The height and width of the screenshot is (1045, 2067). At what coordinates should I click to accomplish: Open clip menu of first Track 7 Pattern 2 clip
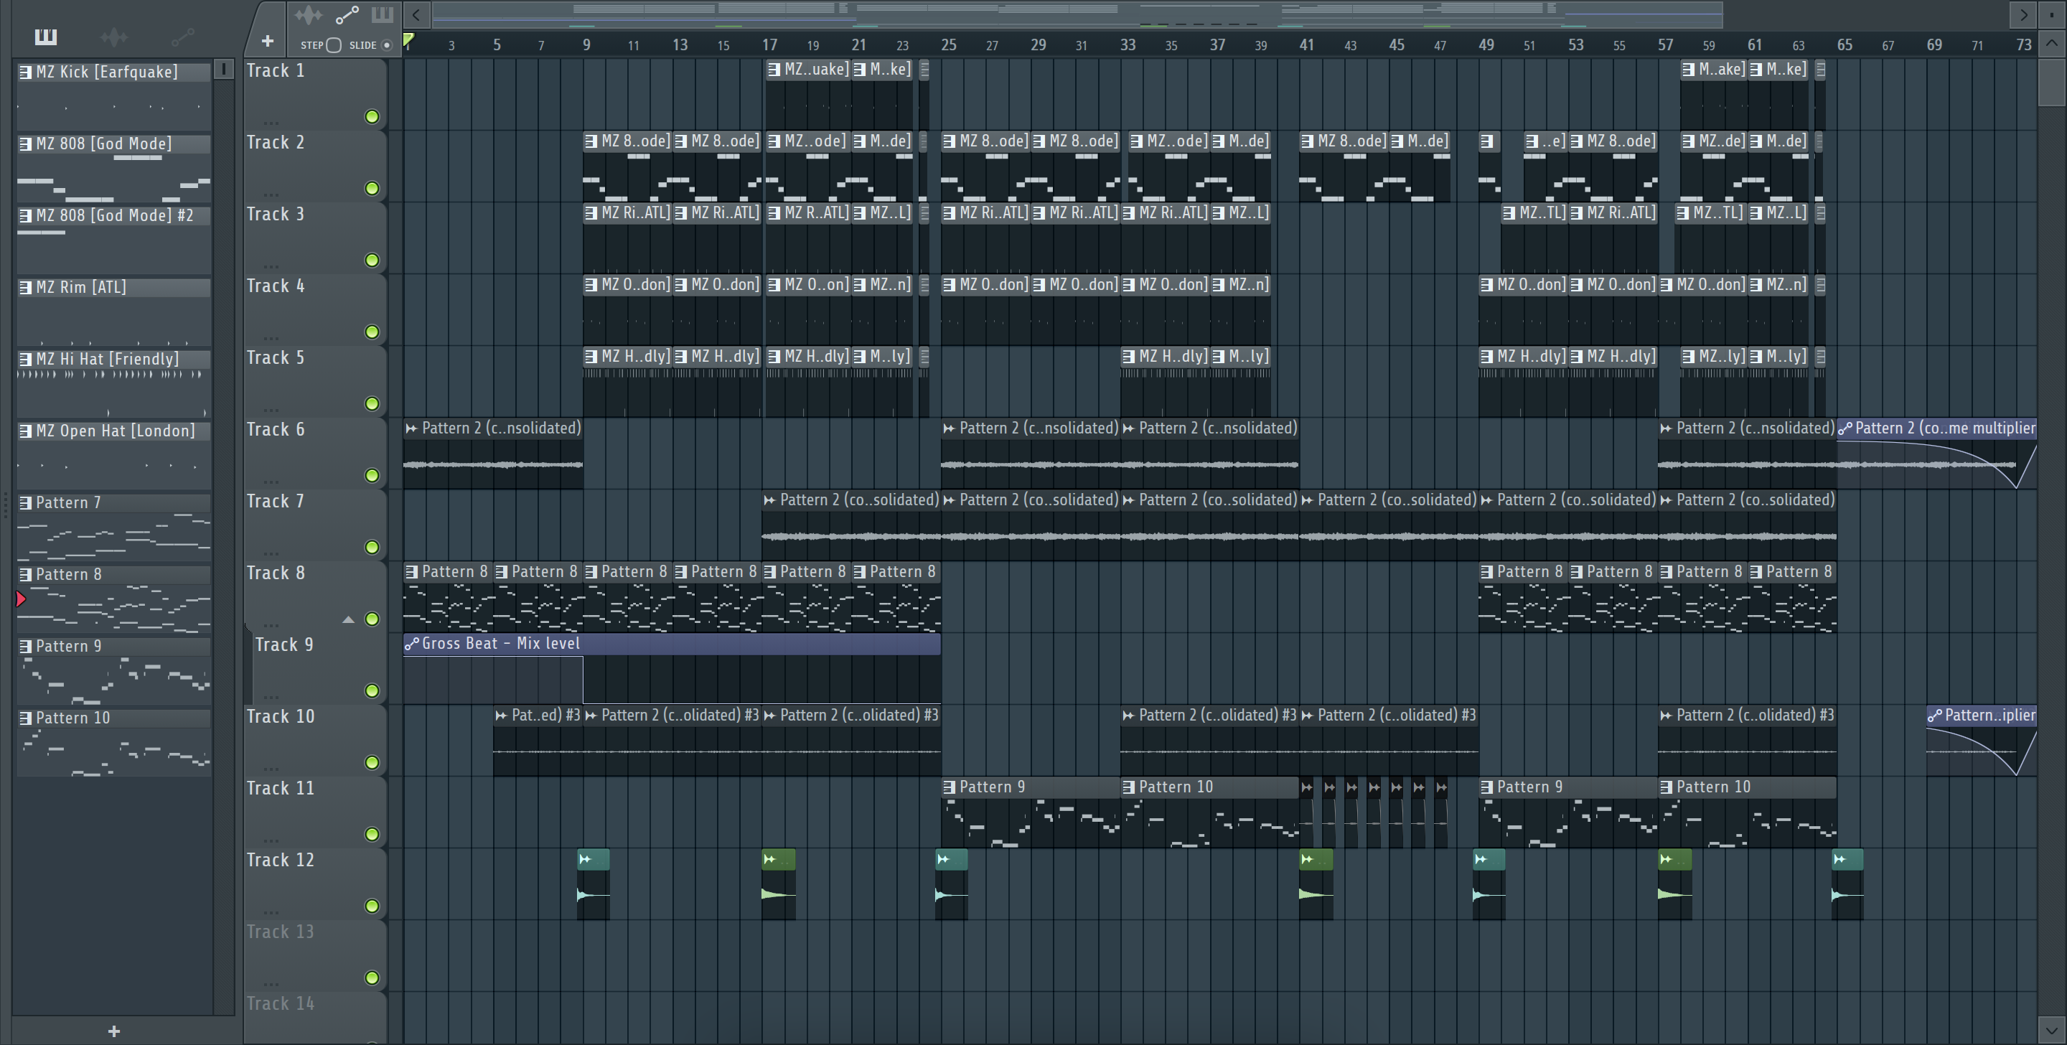[769, 500]
